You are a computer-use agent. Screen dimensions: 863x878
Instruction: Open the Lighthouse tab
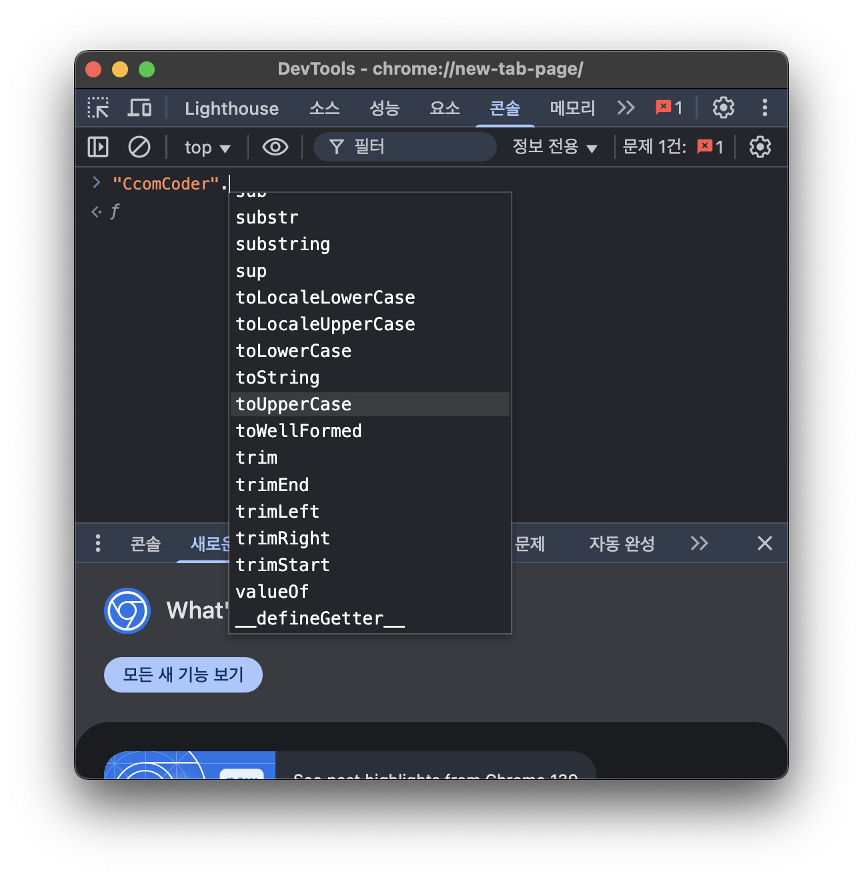coord(231,108)
